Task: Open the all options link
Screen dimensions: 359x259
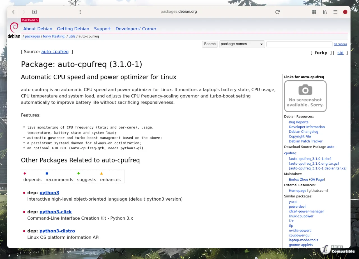Action: click(340, 44)
